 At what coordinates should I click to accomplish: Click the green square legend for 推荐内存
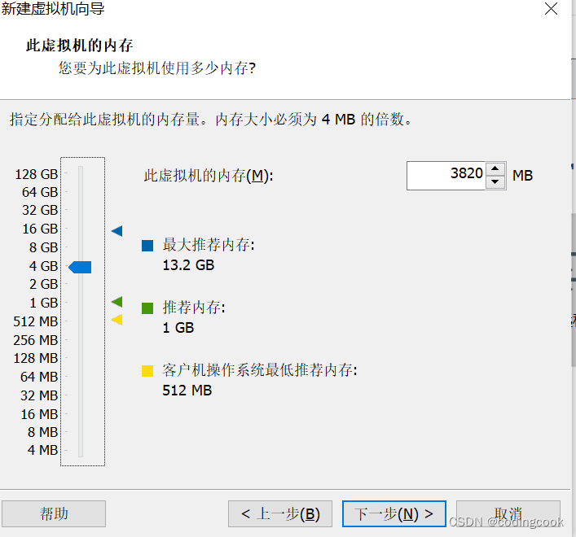[147, 308]
